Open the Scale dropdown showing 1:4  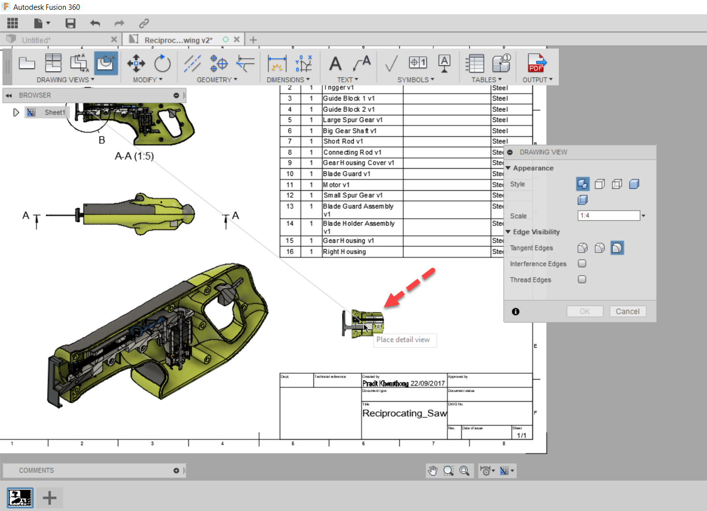643,215
